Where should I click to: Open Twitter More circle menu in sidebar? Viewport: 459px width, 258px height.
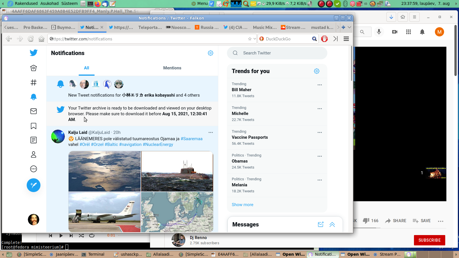pyautogui.click(x=34, y=169)
